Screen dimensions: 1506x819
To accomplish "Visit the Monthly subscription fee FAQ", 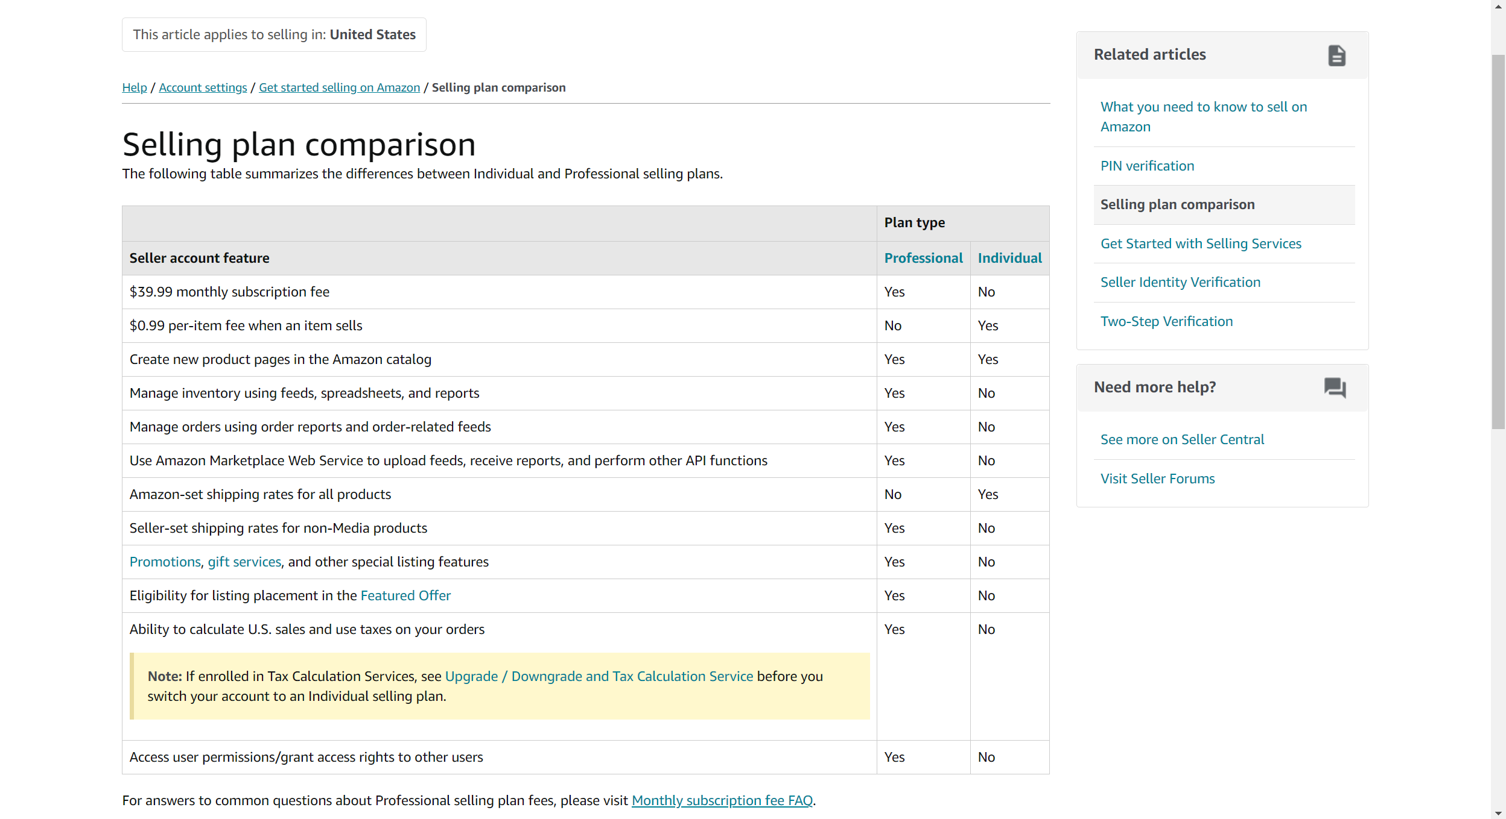I will 722,800.
